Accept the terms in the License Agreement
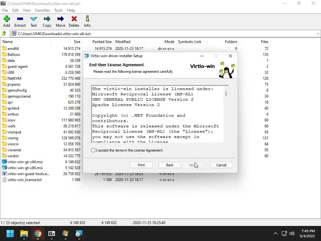 (x=93, y=150)
